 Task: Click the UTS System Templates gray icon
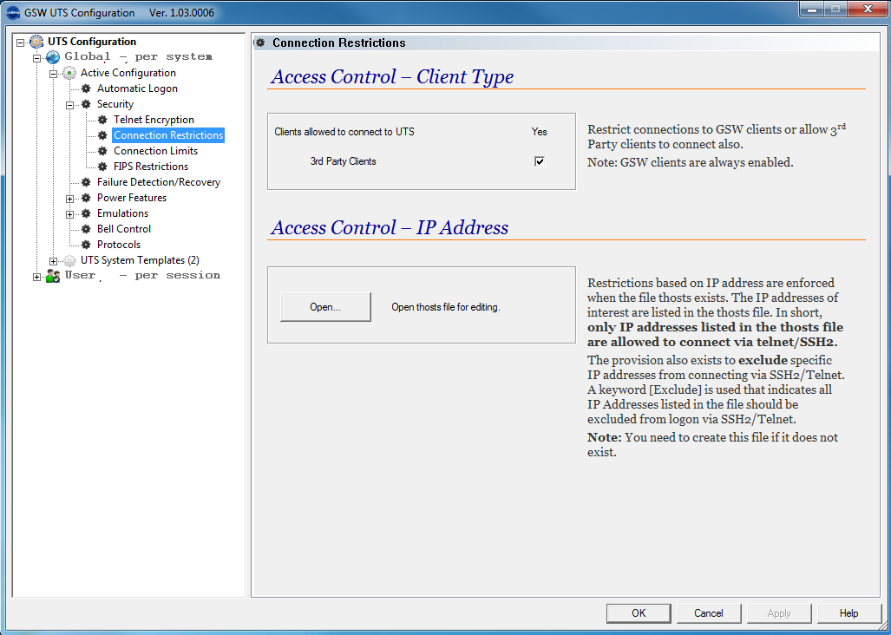pyautogui.click(x=69, y=261)
